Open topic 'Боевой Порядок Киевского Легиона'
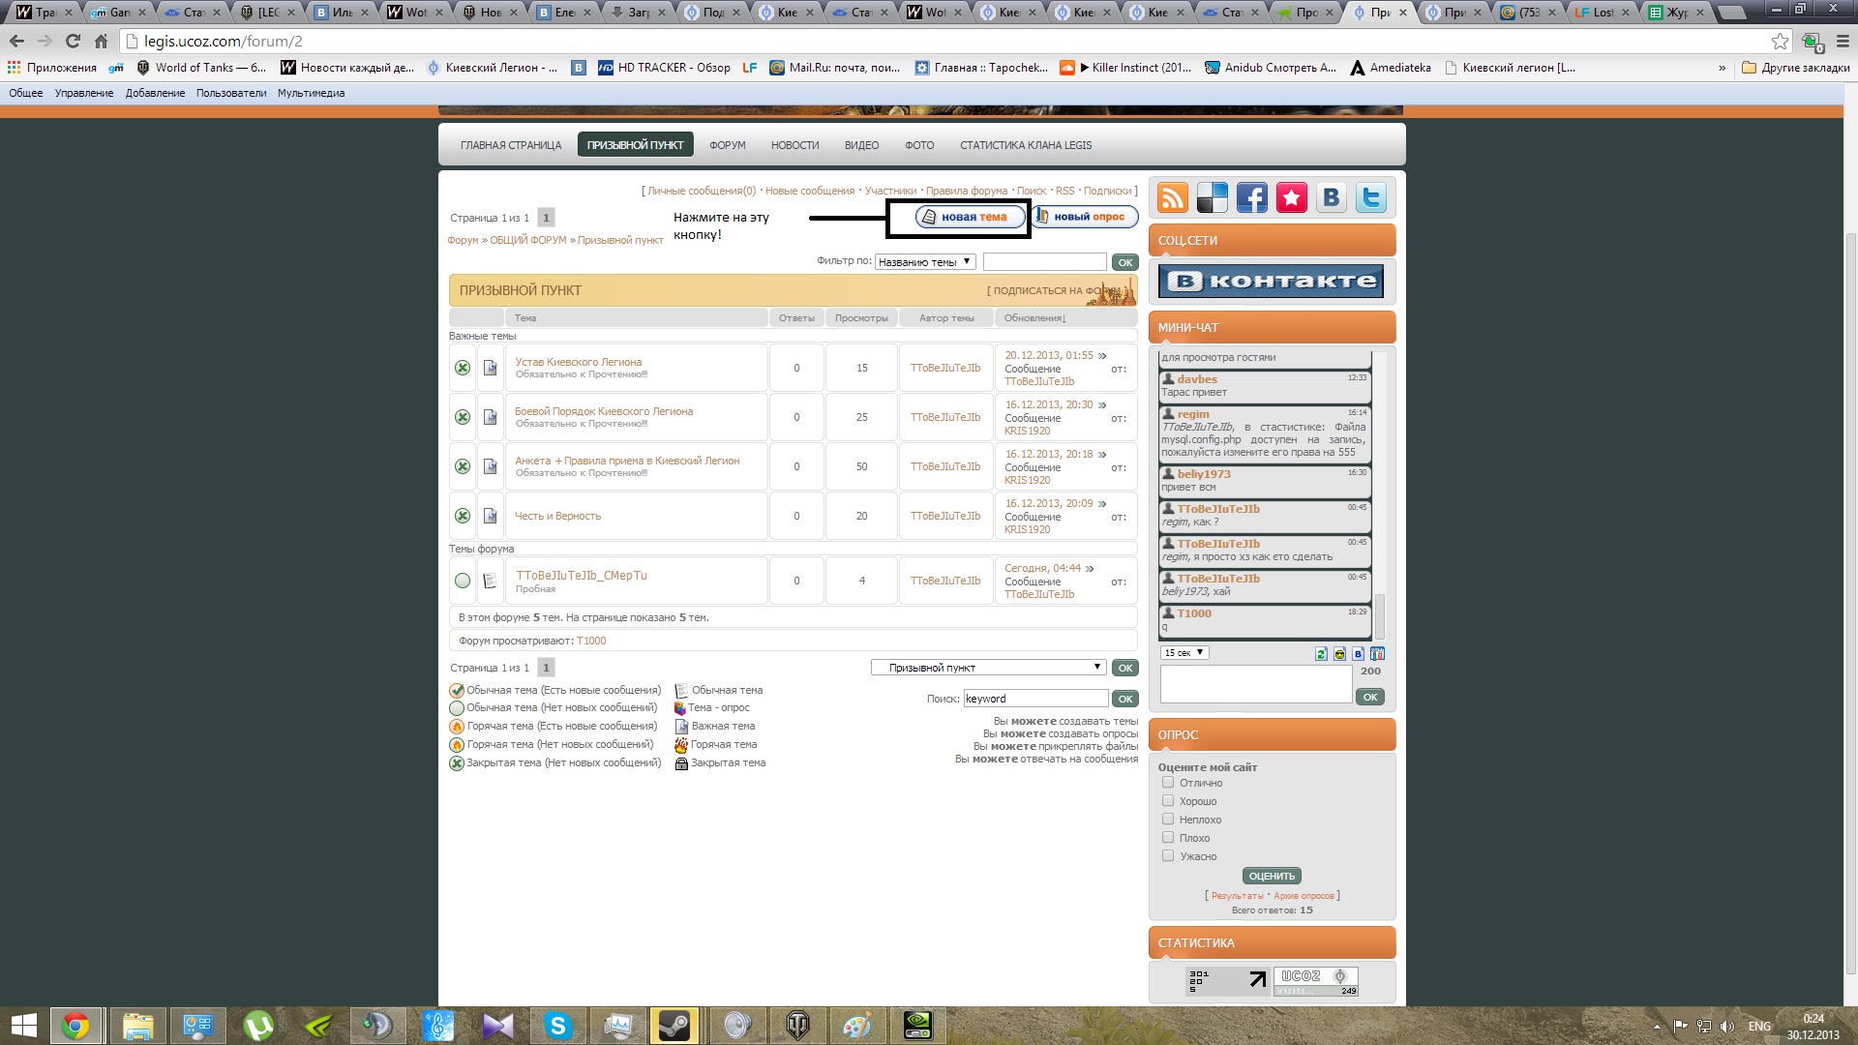The image size is (1858, 1045). coord(604,411)
